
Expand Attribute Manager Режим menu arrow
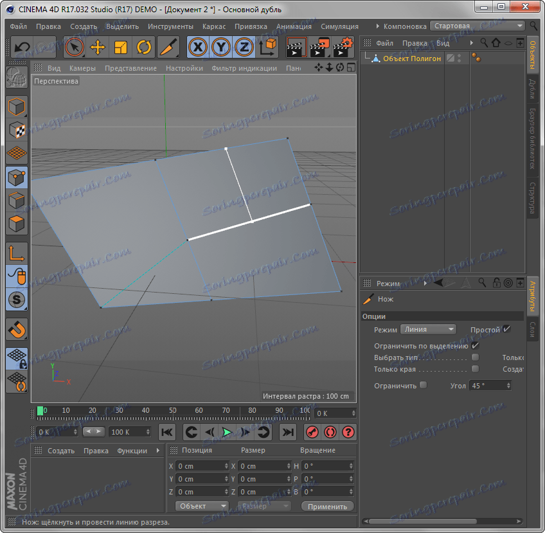tap(425, 284)
